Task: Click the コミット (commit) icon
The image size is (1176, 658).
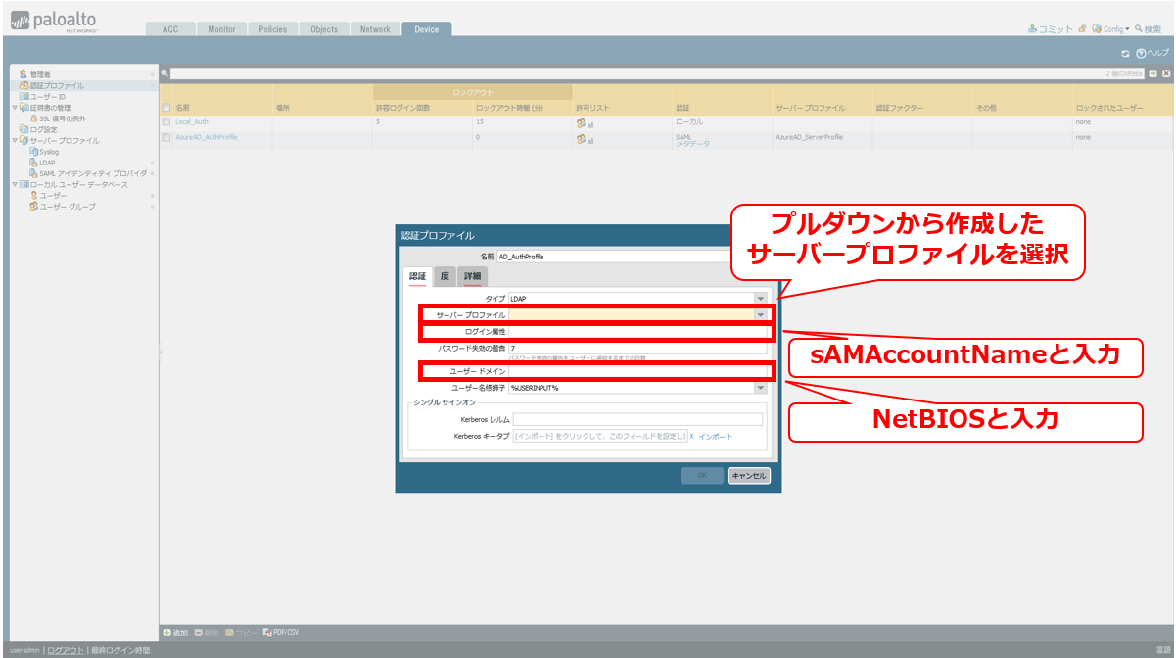Action: tap(1032, 29)
